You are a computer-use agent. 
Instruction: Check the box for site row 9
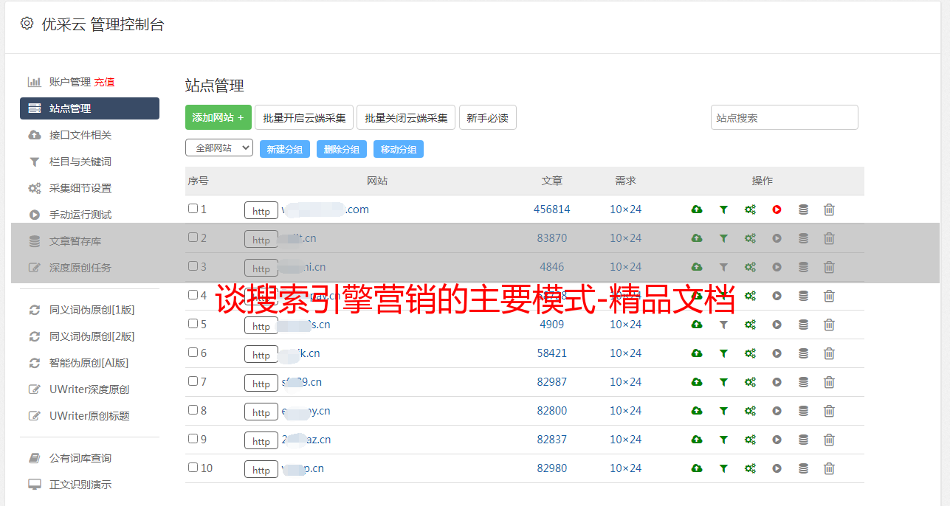pyautogui.click(x=193, y=439)
